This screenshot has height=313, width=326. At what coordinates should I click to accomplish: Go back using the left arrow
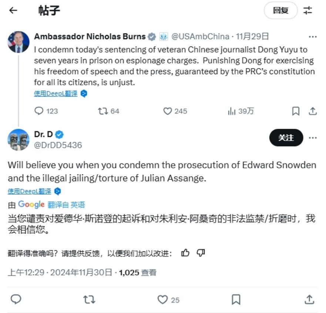pos(13,10)
